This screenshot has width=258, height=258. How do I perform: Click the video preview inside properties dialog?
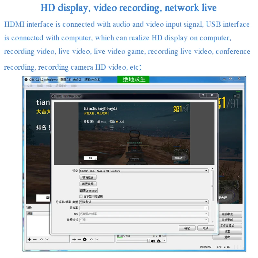click(x=134, y=134)
